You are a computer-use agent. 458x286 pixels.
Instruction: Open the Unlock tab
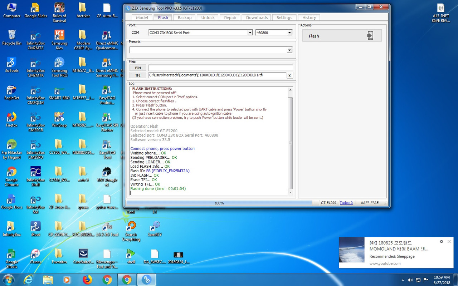click(208, 18)
